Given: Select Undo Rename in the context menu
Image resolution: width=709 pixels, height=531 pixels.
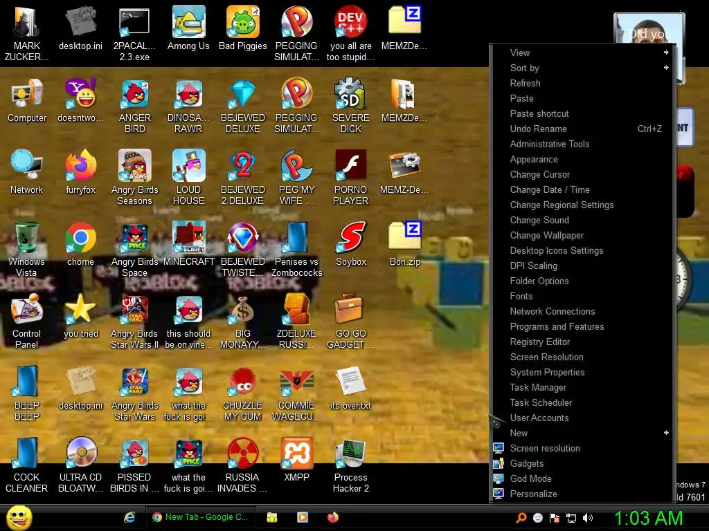Looking at the screenshot, I should 582,129.
